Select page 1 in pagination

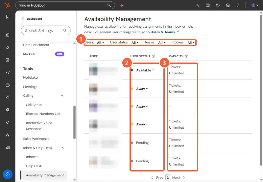tap(168, 177)
